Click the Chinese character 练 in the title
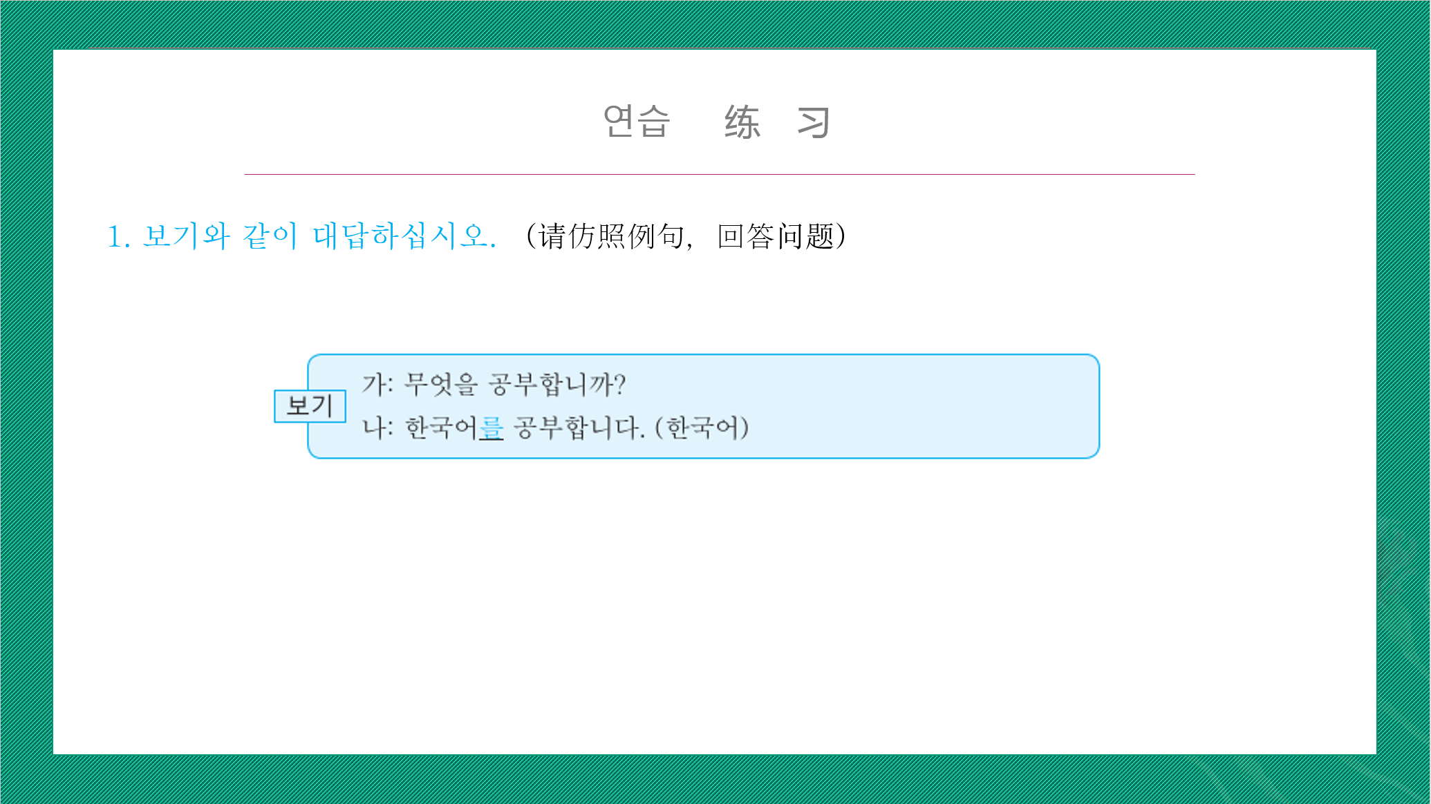Viewport: 1431px width, 804px height. [x=742, y=123]
